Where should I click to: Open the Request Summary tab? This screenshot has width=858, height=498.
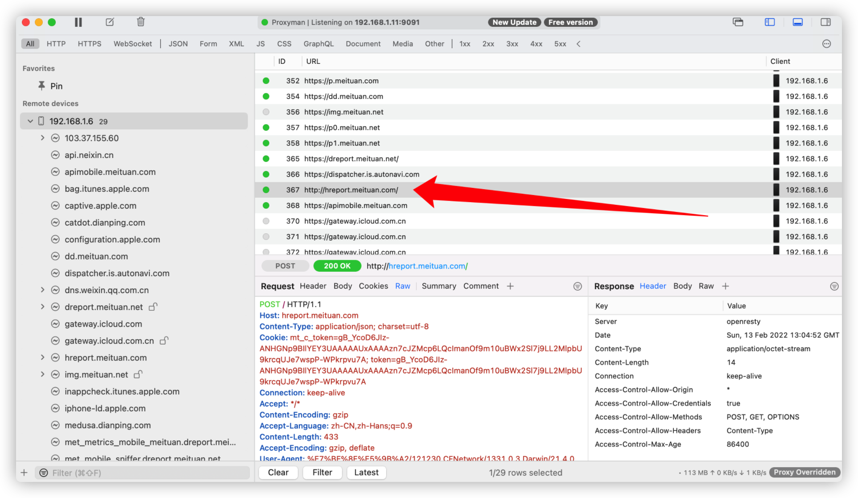click(439, 286)
